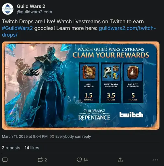Click the reply speech bubble icon

tap(5, 160)
